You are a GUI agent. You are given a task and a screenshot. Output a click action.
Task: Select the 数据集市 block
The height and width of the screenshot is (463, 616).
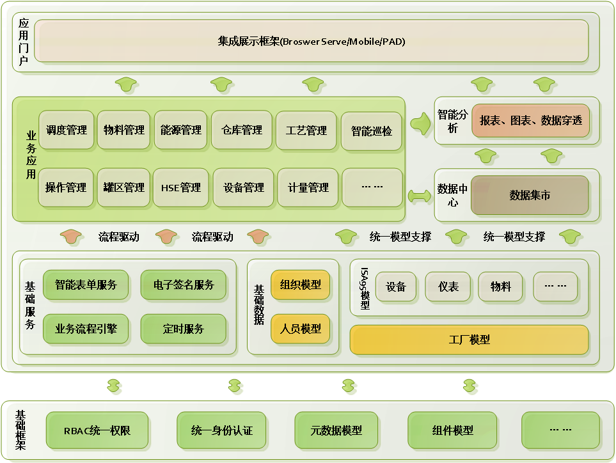(530, 195)
